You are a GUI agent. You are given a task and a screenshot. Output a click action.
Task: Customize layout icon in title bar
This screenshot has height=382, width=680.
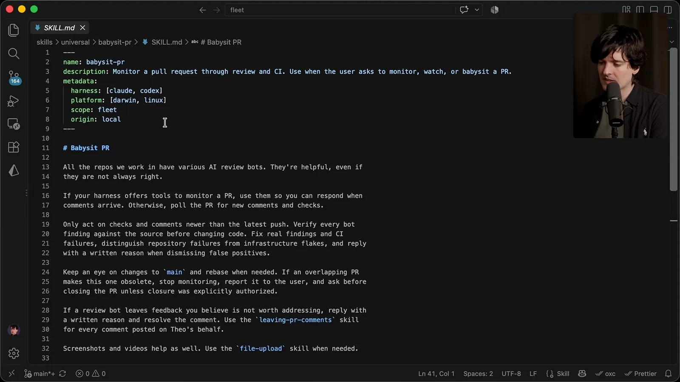[x=626, y=10]
